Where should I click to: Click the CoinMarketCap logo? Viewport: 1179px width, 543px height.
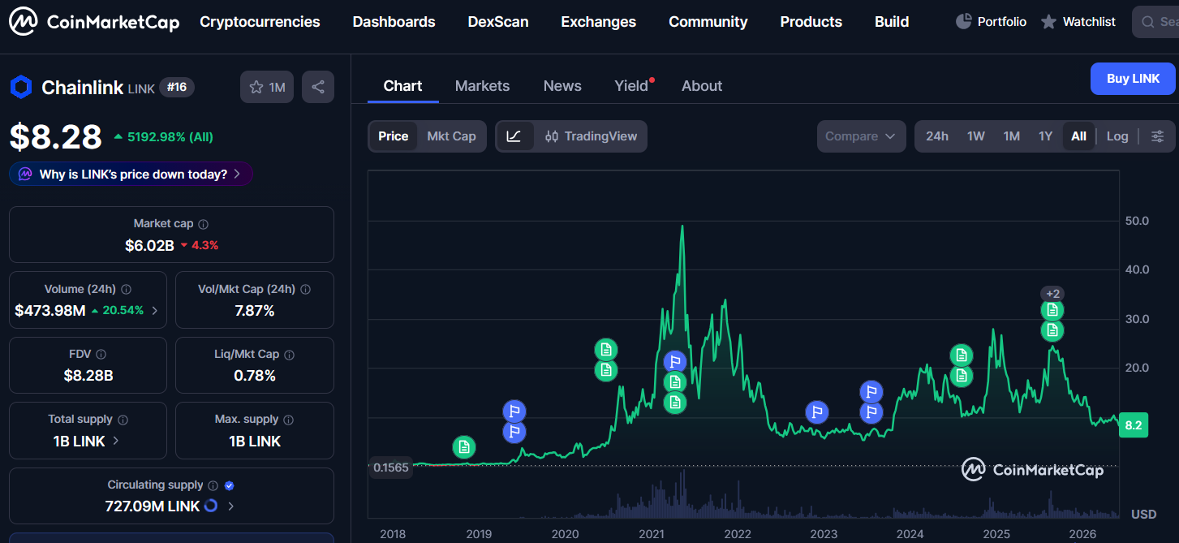point(94,22)
